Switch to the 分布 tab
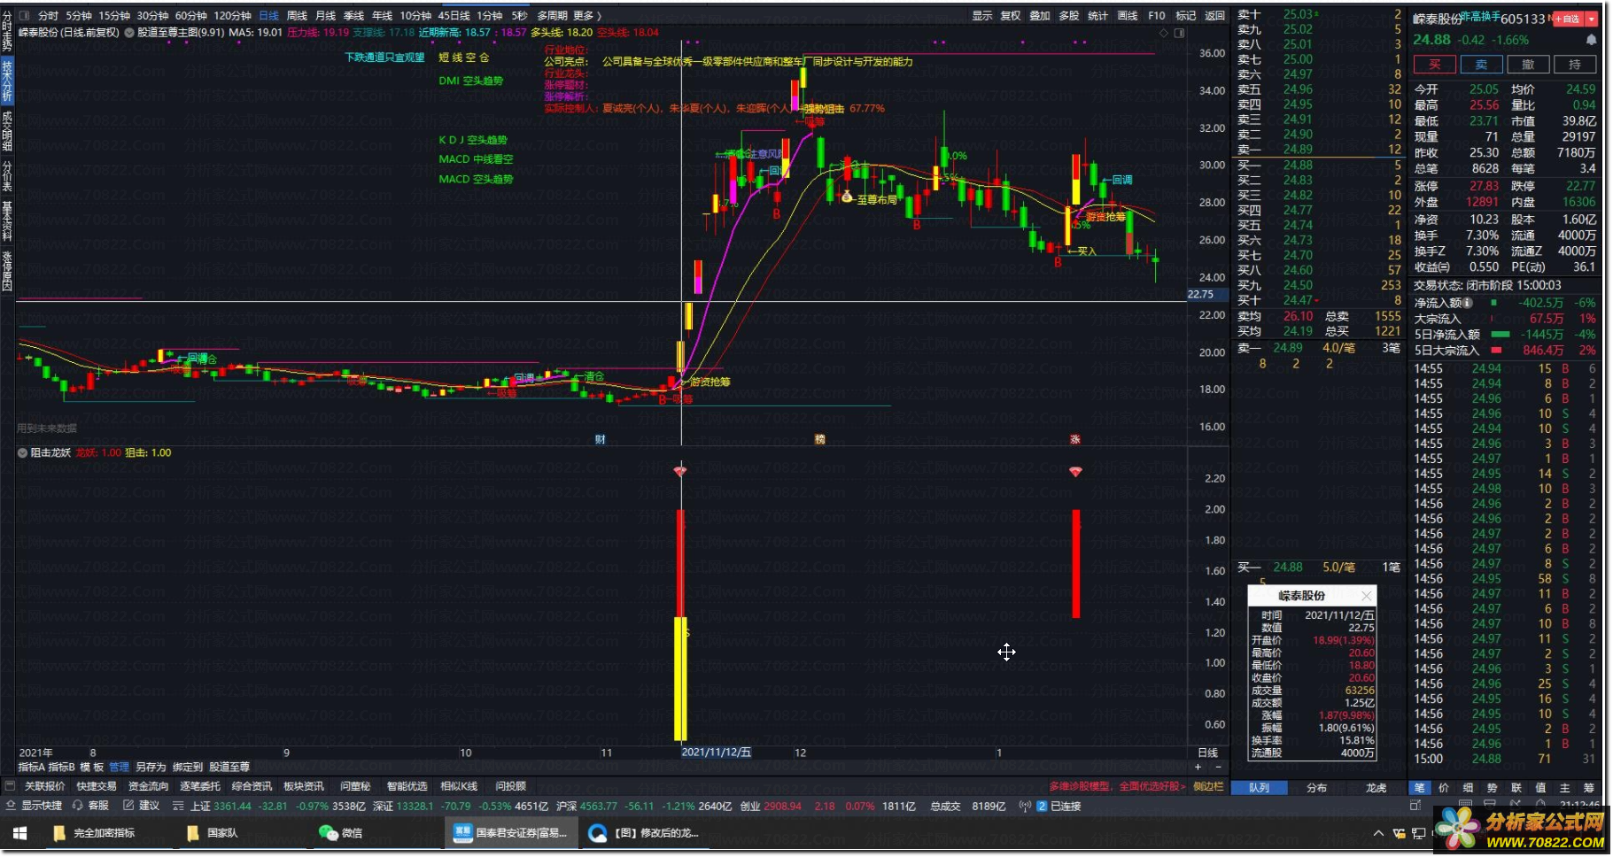The image size is (1613, 857). pos(1317,787)
